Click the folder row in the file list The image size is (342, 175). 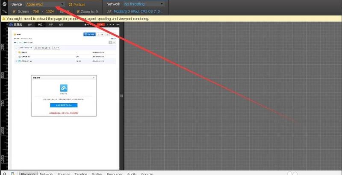coord(65,52)
